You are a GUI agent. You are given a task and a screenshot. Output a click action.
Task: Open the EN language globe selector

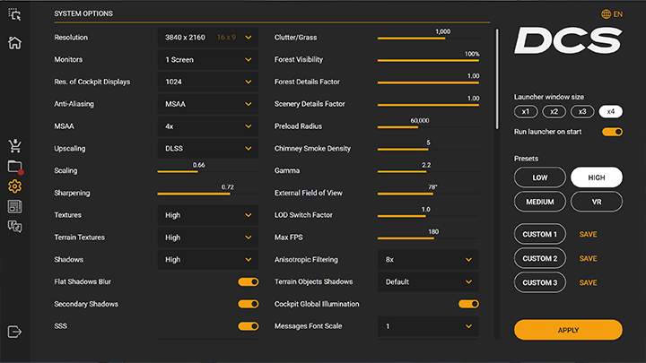point(611,14)
